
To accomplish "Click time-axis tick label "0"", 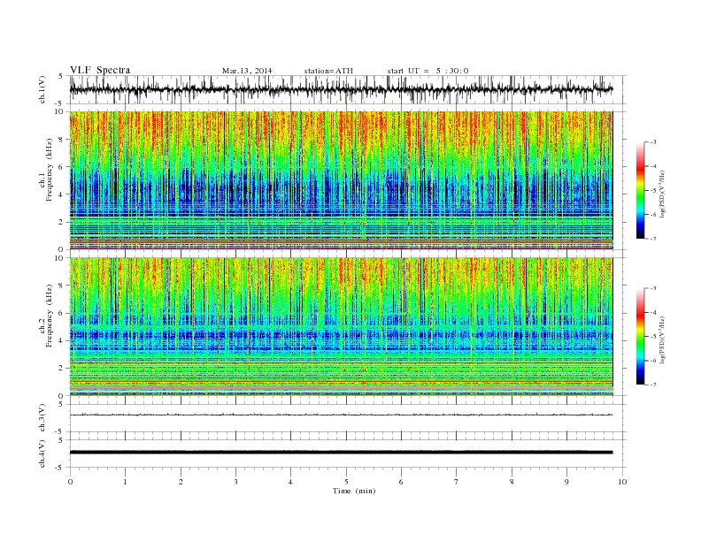I will 70,482.
